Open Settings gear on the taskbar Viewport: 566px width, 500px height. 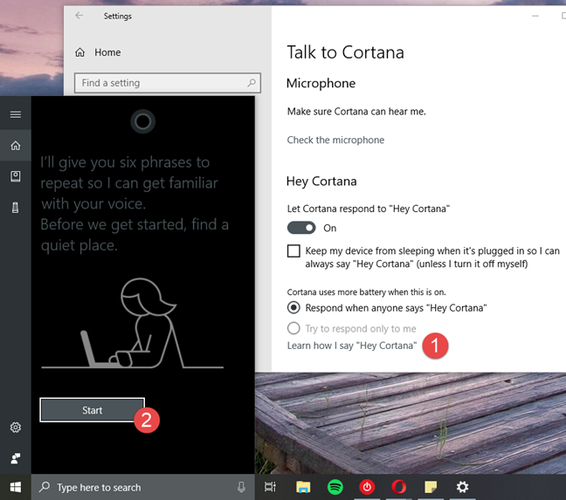coord(462,487)
